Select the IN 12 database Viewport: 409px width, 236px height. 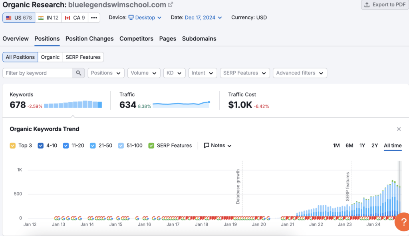(x=48, y=18)
